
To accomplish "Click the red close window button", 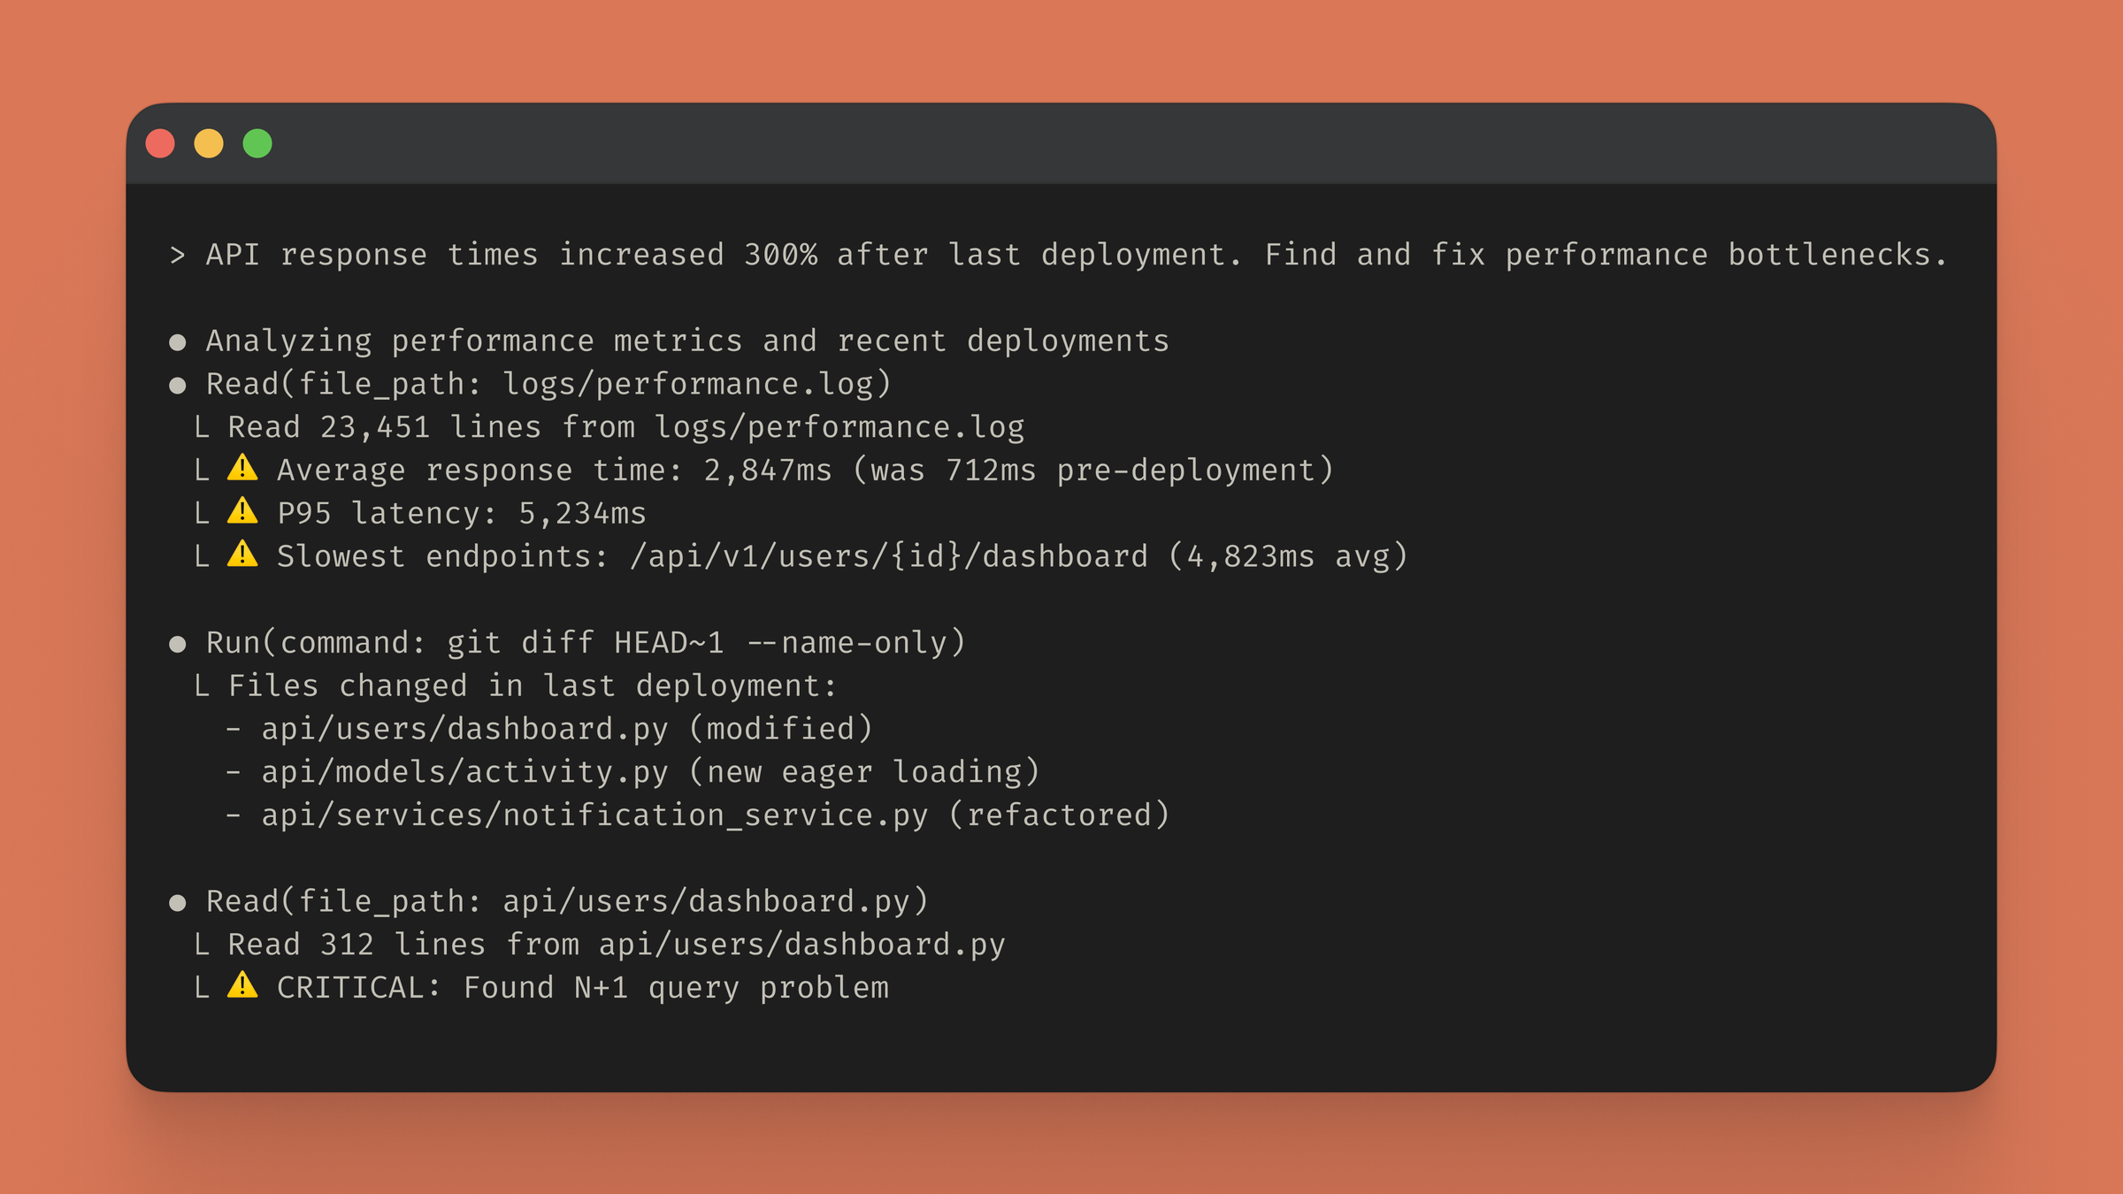I will click(160, 143).
